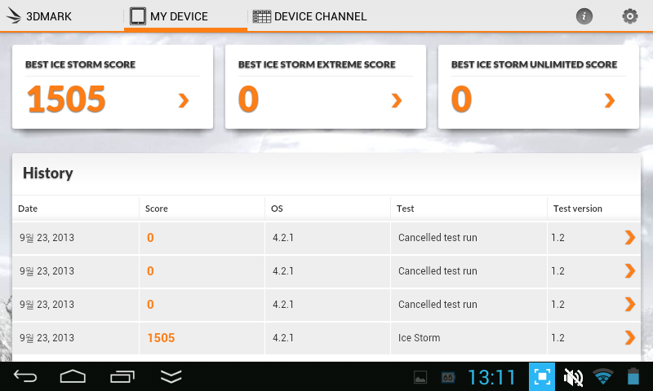Tap the 13:11 clock in status bar
Viewport: 653px width, 391px height.
point(492,377)
